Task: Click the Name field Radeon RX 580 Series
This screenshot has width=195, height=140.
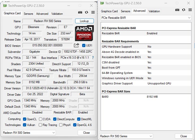Action: [x=47, y=21]
